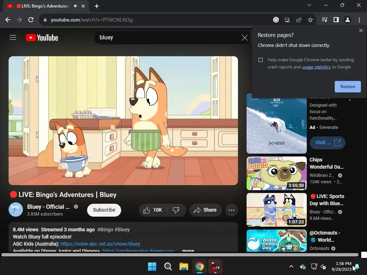Open the media controls icon
This screenshot has width=367, height=275.
324,20
